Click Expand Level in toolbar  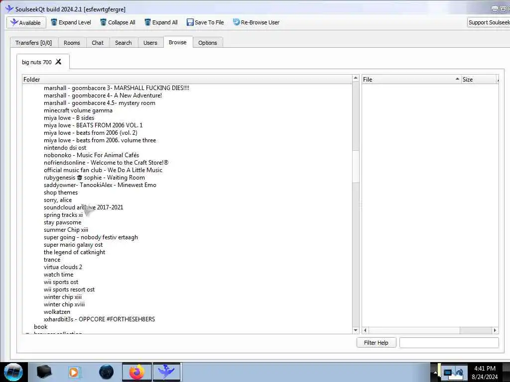tap(71, 22)
